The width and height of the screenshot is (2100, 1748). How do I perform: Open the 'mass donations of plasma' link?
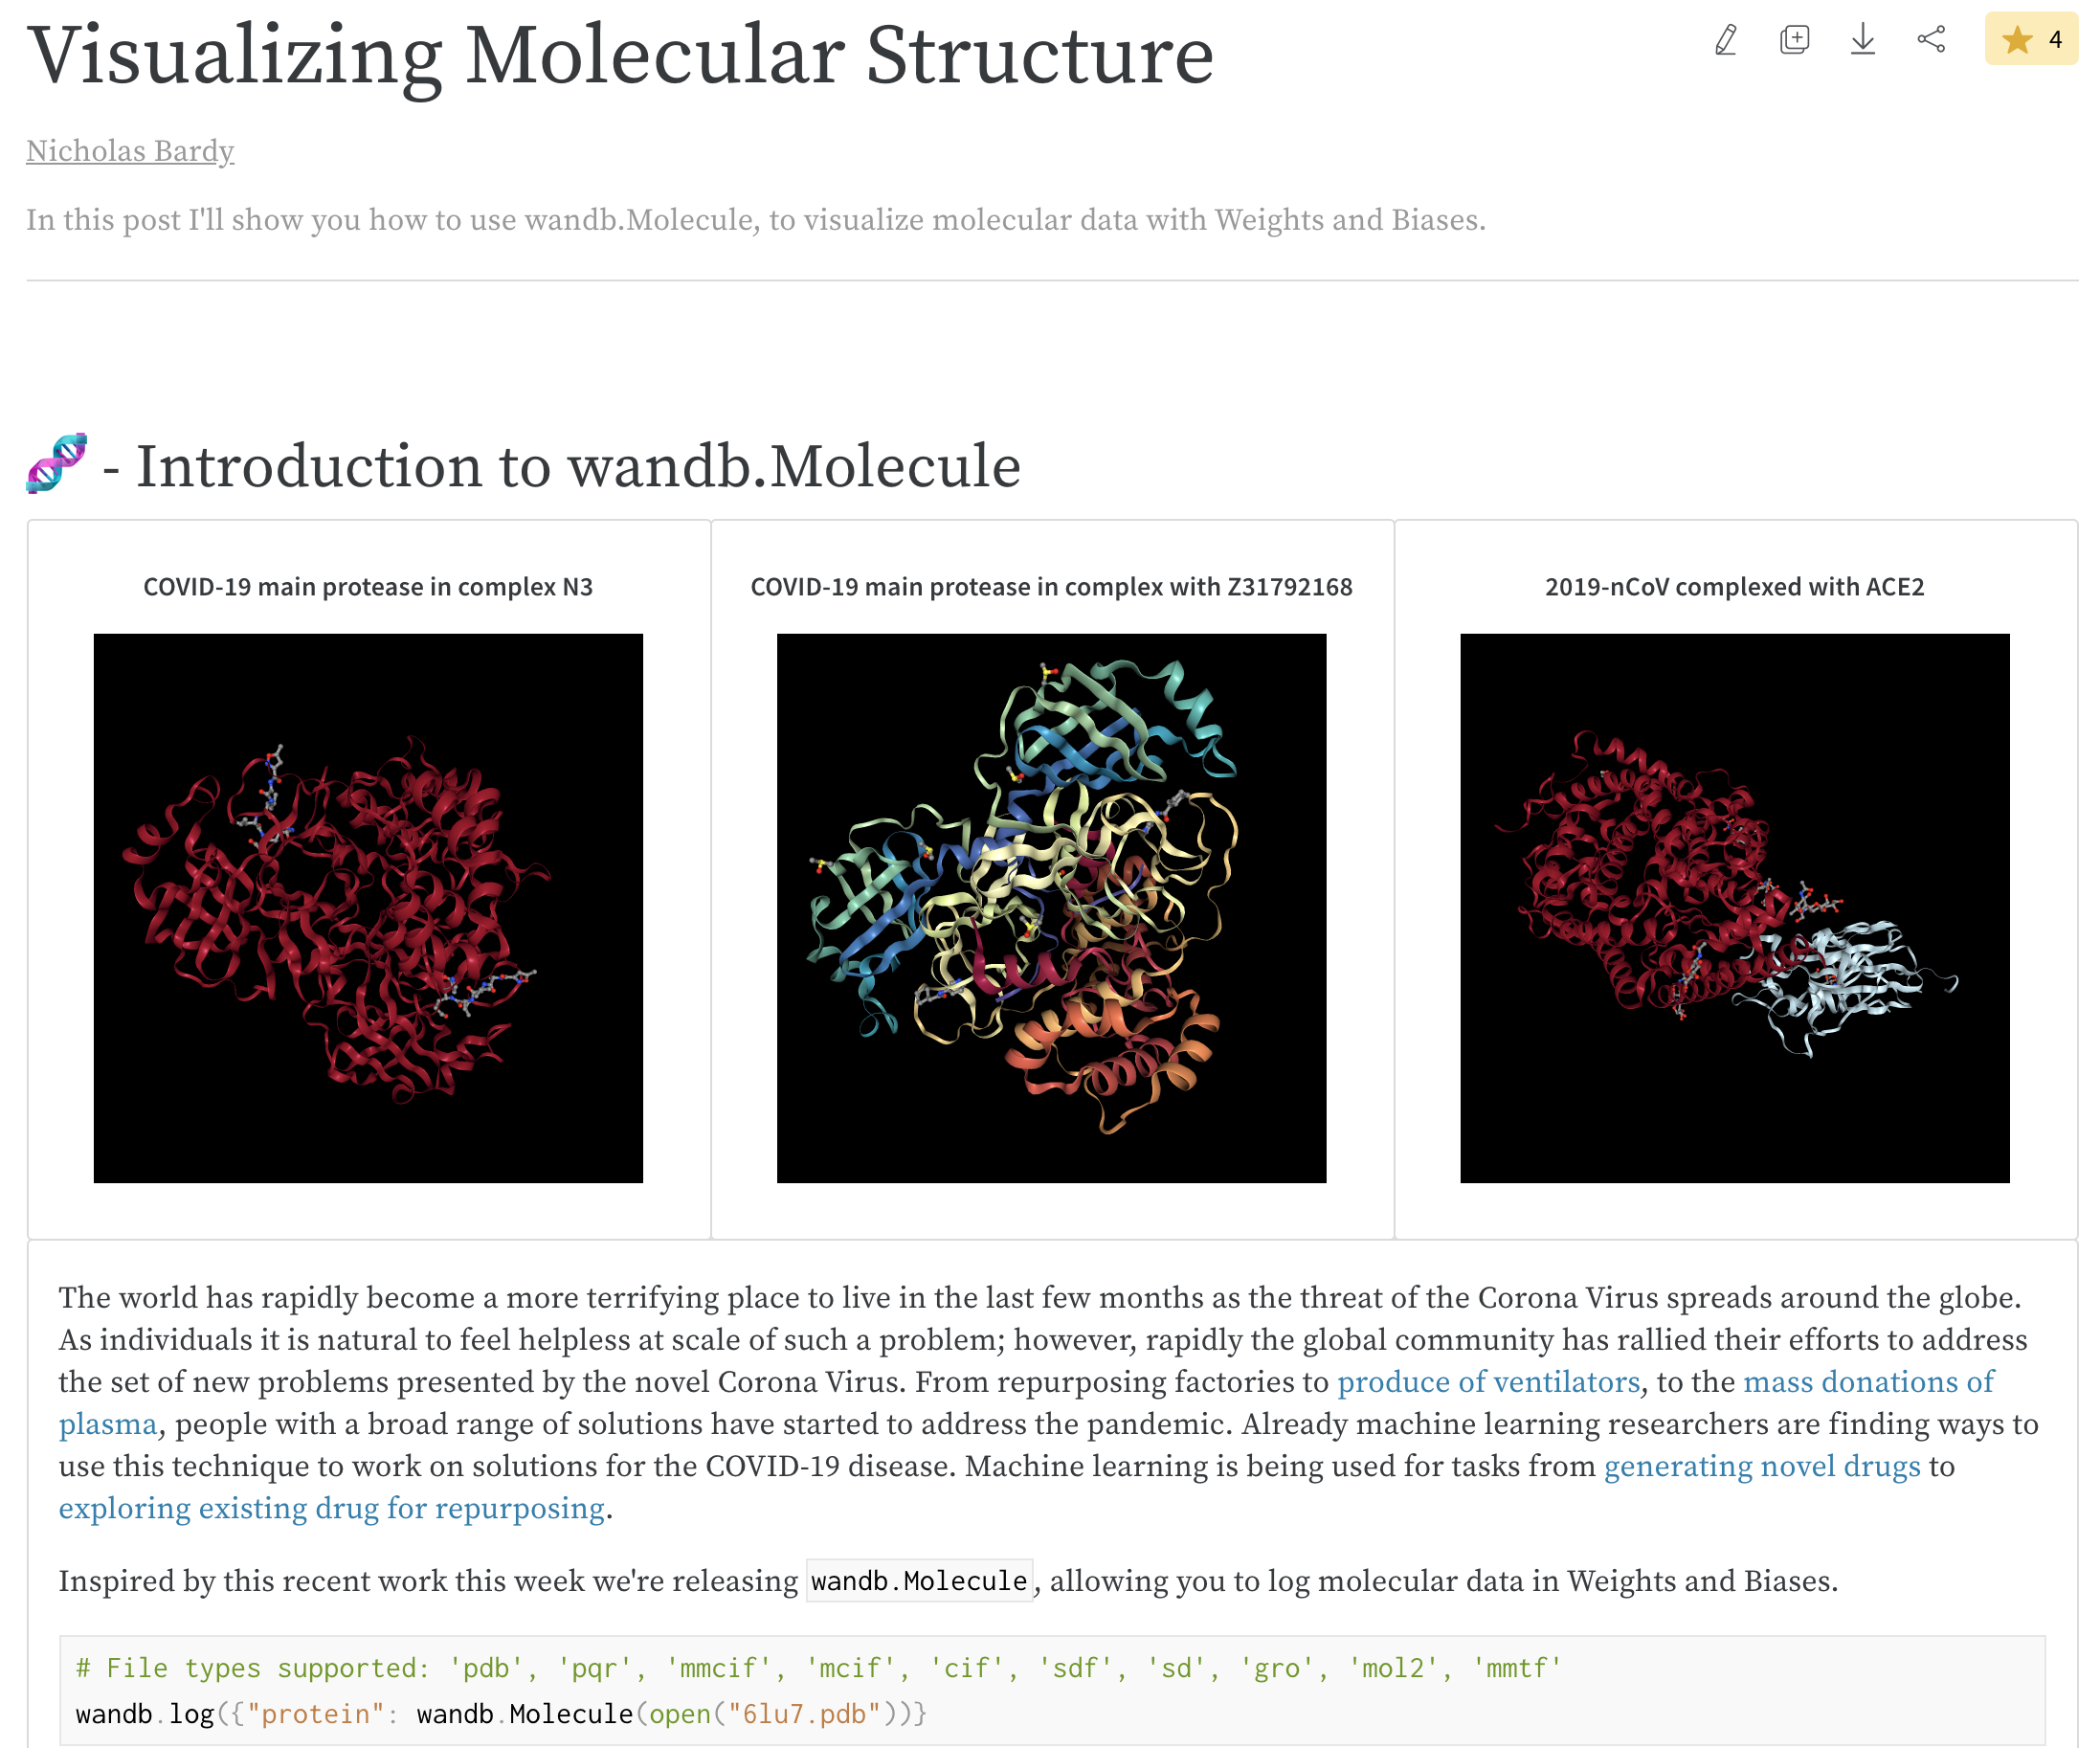pyautogui.click(x=1868, y=1382)
